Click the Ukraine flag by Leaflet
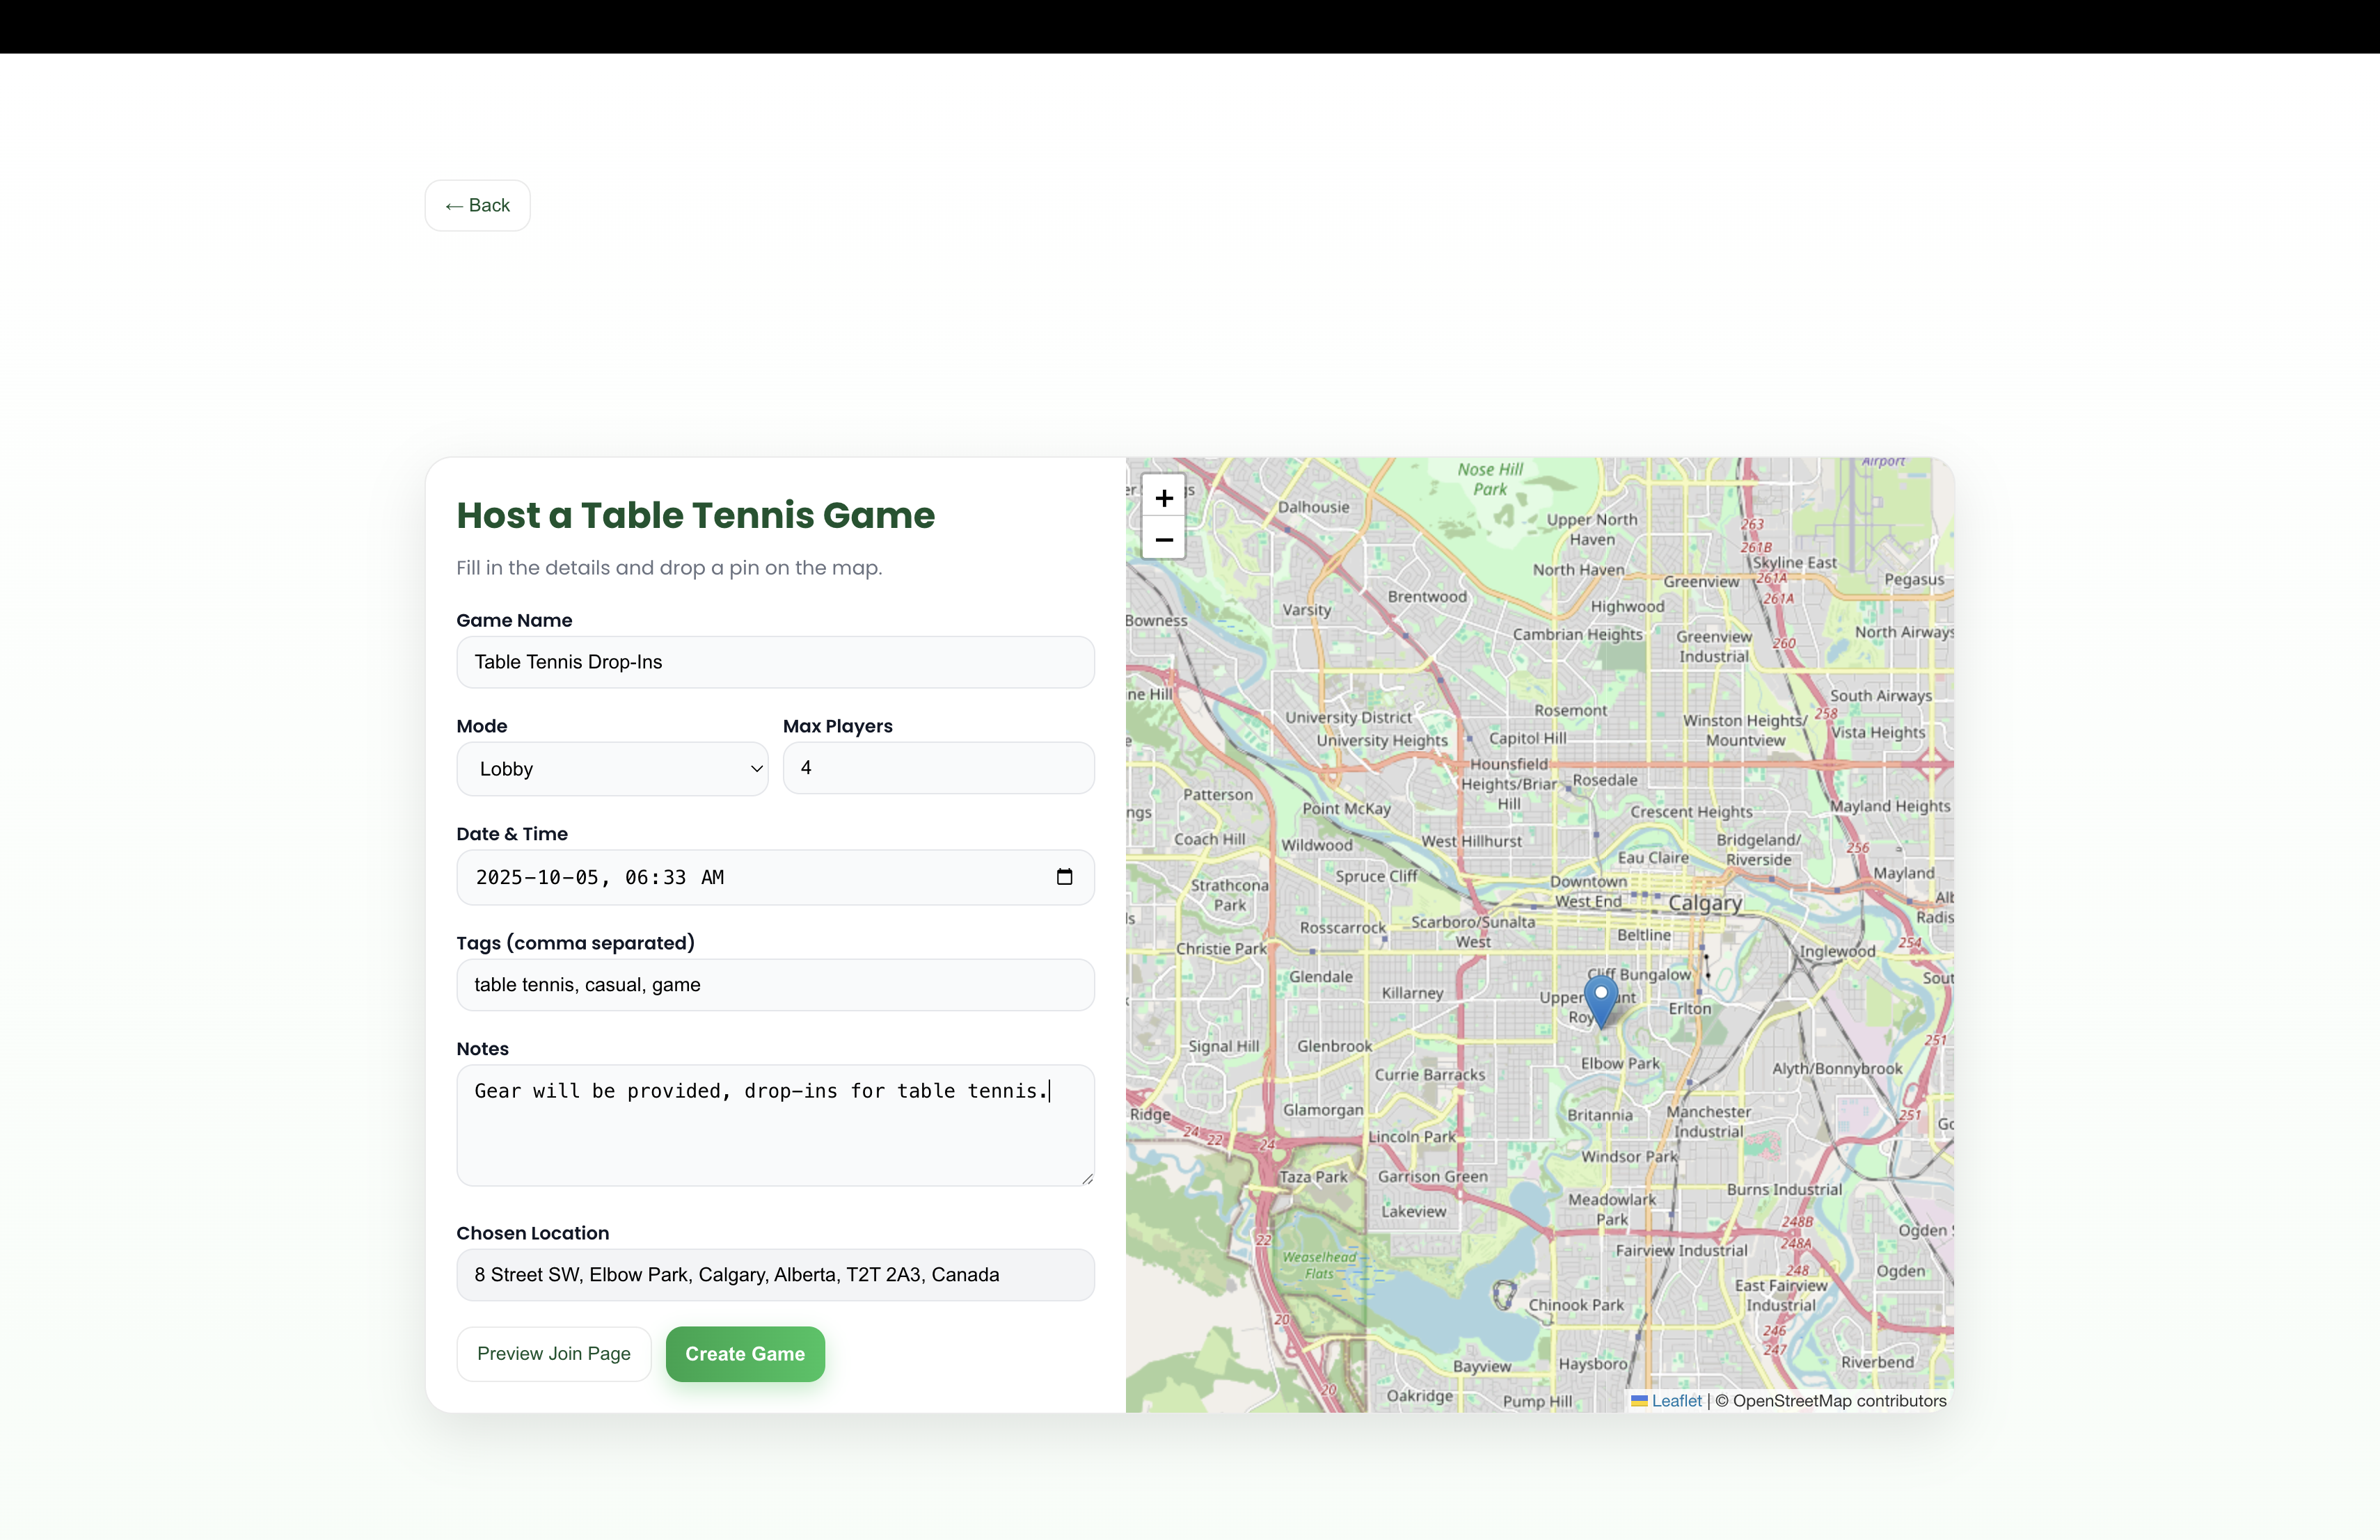 [1639, 1400]
